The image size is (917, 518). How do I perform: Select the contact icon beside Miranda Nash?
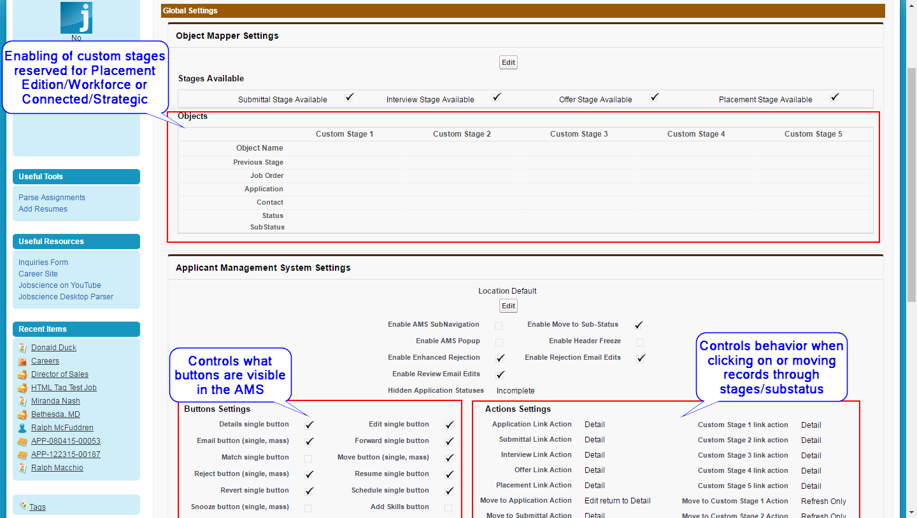(22, 400)
